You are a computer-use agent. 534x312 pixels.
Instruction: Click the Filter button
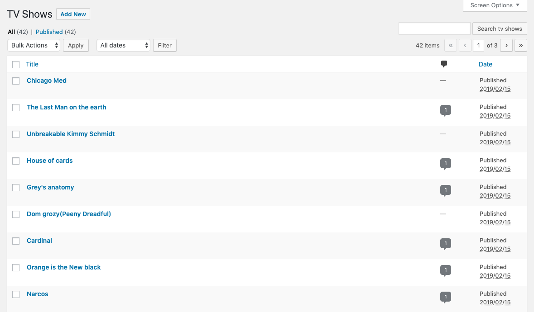pos(164,45)
